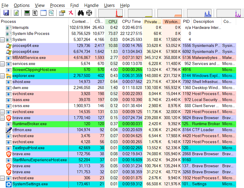Select the System Idle Process row
Viewport: 244px width, 188px height.
pyautogui.click(x=118, y=33)
